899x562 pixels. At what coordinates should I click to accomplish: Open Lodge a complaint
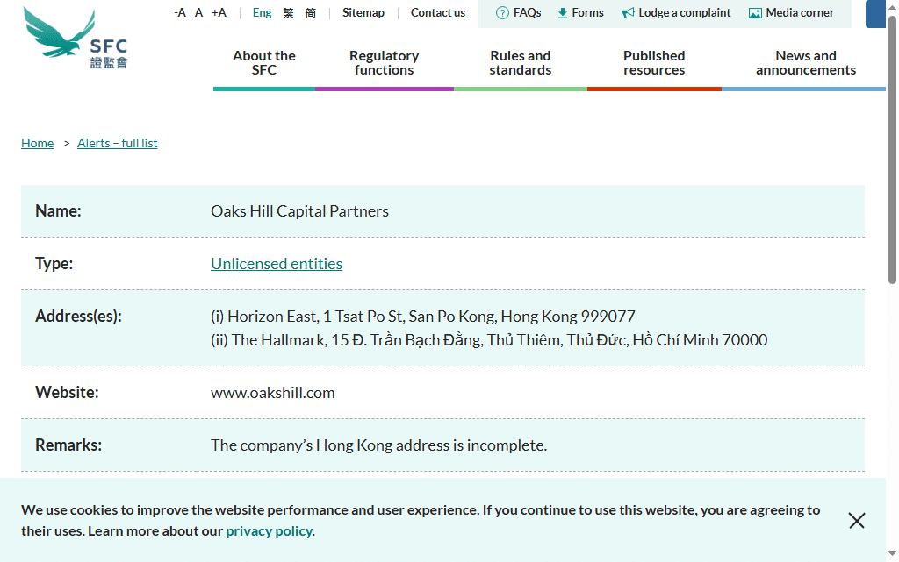point(685,12)
